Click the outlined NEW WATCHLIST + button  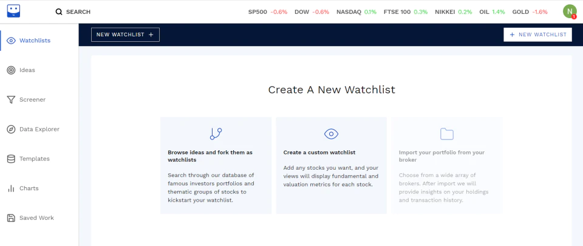pyautogui.click(x=125, y=35)
